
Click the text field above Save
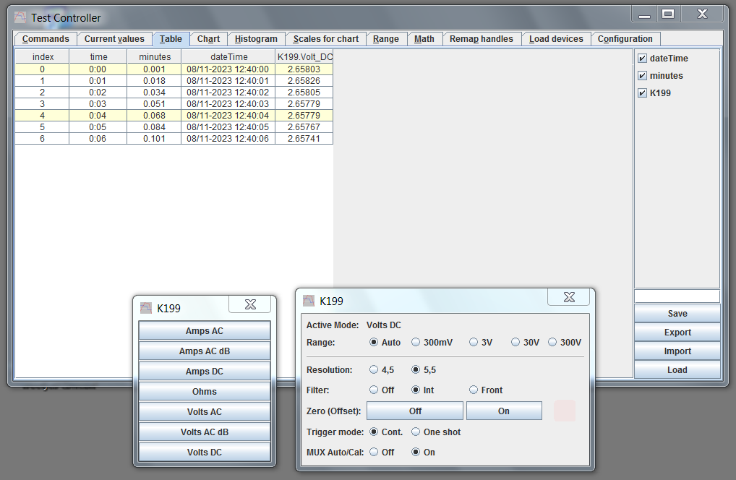pyautogui.click(x=677, y=296)
